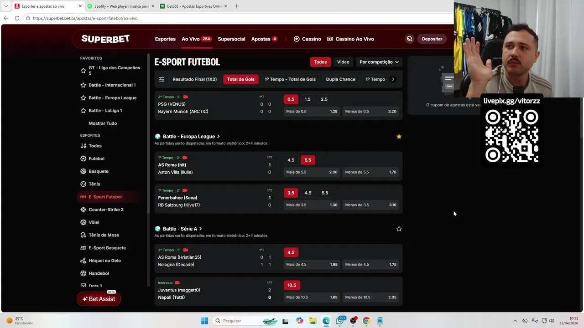Open Bet Assist beta button
The image size is (584, 328).
coord(99,299)
